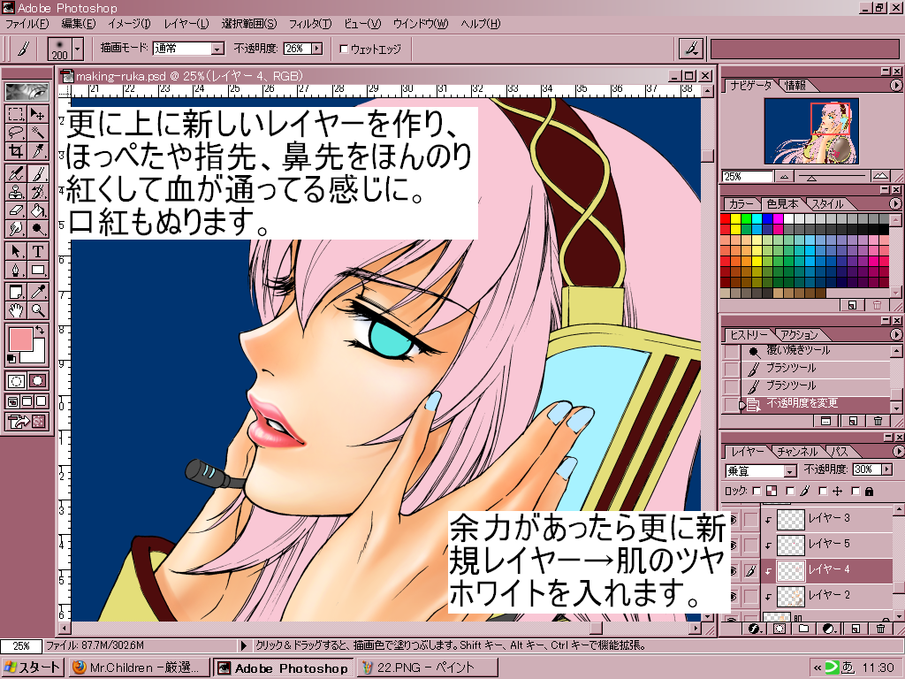Select レイヤー 5 in Layers panel
Screen dimensions: 905x679
click(x=826, y=544)
